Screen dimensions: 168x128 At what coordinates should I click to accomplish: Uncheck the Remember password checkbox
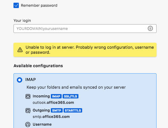(x=16, y=5)
